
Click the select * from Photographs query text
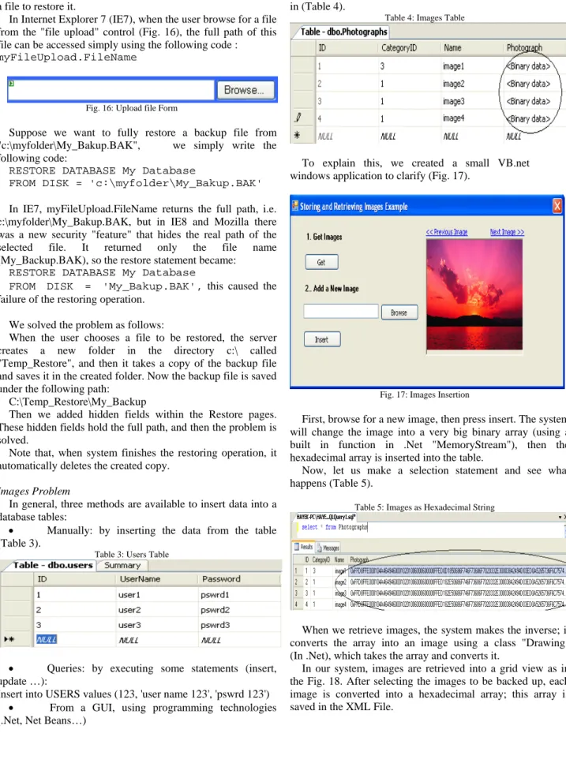335,527
